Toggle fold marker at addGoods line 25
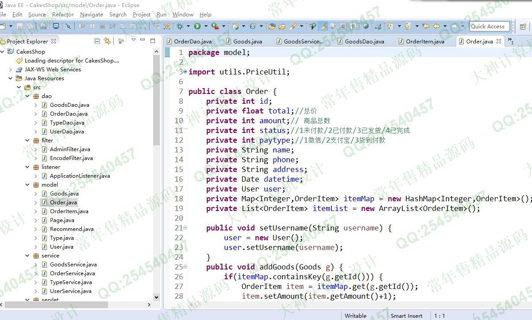Image resolution: width=532 pixels, height=320 pixels. click(x=185, y=267)
